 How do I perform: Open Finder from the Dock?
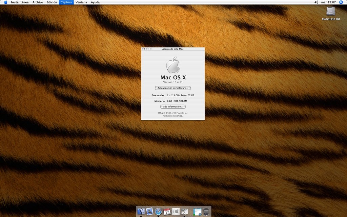[141, 211]
